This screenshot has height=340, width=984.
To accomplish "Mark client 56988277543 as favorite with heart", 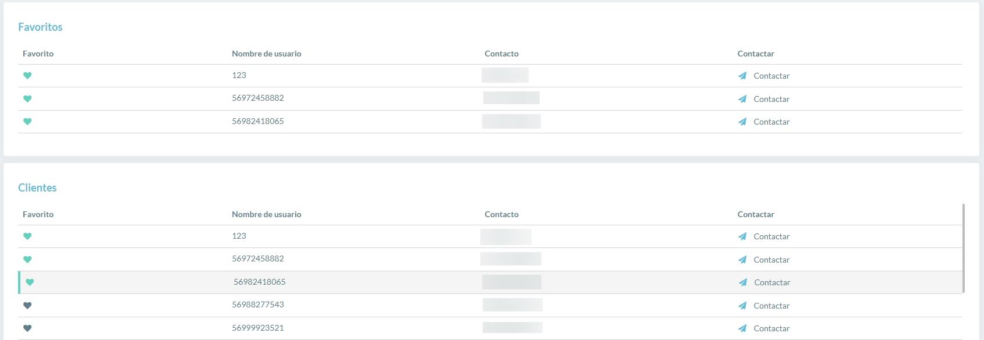I will tap(27, 306).
